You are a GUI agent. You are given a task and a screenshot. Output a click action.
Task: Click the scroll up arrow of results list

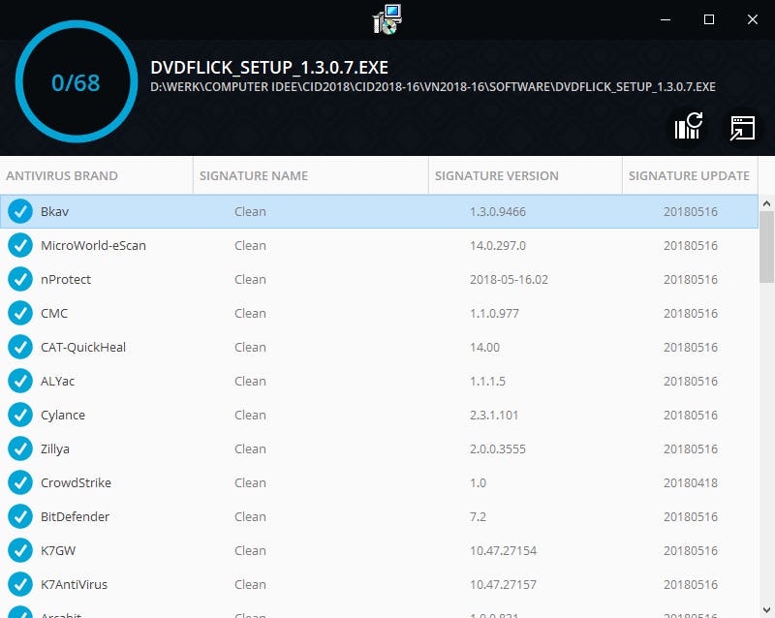[766, 203]
